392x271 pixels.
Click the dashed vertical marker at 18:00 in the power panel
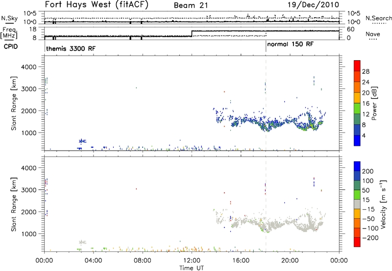tap(266, 103)
